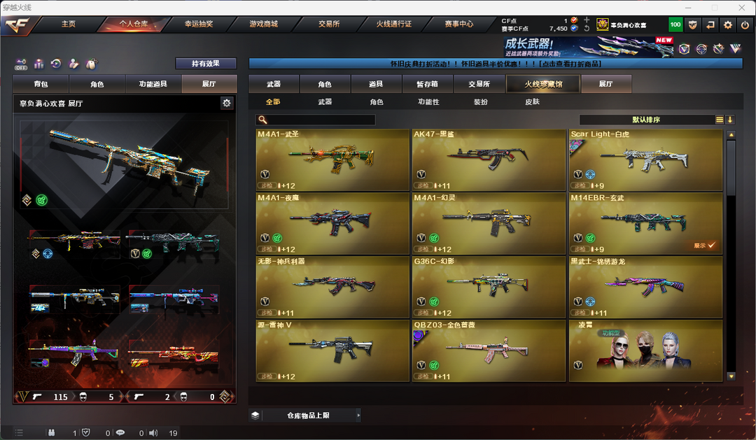Screen dimensions: 756x440
Task: Filter by 皮肤 subcategory
Action: (532, 101)
